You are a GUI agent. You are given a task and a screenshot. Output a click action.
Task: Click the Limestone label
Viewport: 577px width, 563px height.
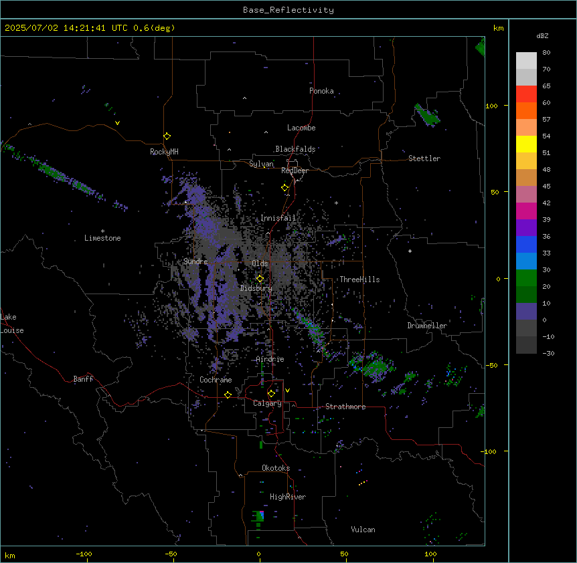tap(102, 238)
